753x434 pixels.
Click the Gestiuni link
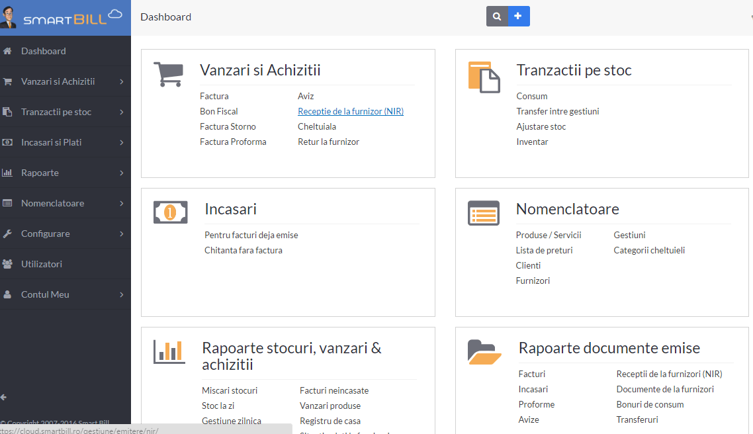pos(629,236)
